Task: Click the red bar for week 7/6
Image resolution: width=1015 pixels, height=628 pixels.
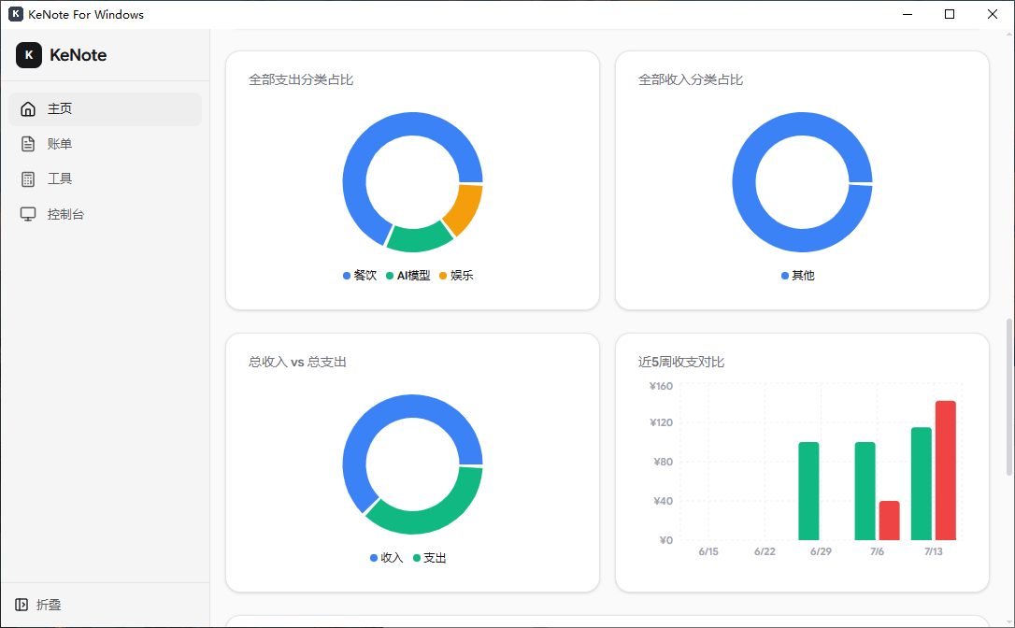Action: pyautogui.click(x=890, y=521)
